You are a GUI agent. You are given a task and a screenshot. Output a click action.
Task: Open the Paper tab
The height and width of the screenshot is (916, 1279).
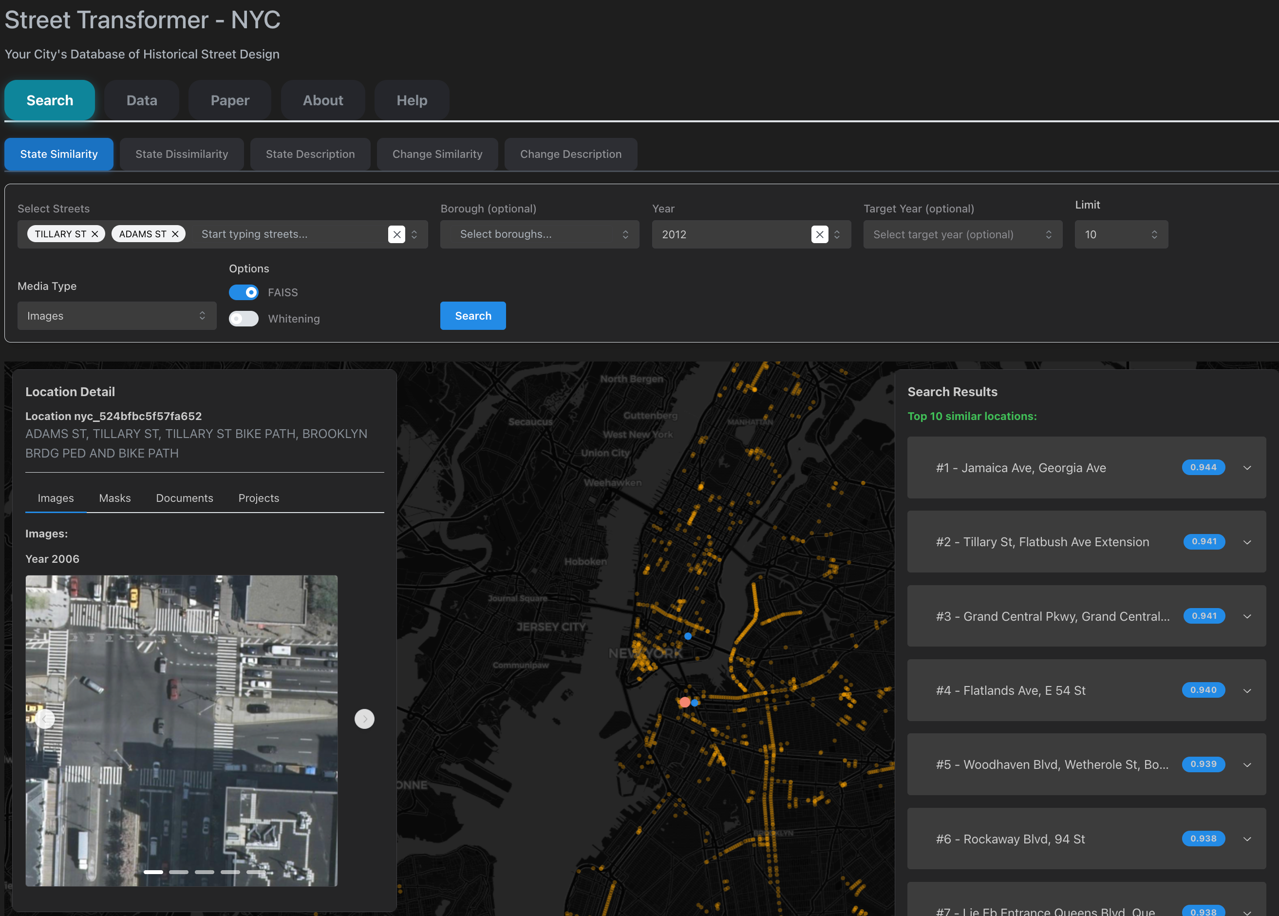[x=230, y=100]
